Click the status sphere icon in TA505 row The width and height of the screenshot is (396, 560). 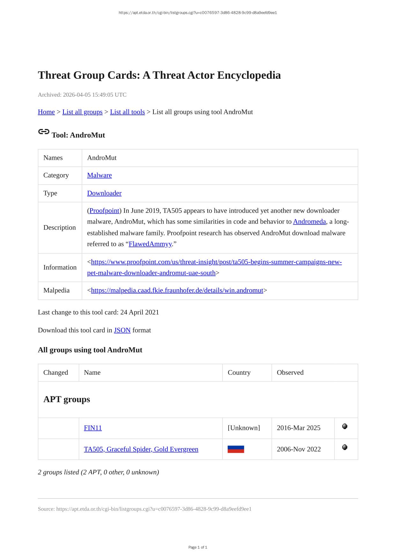(345, 447)
